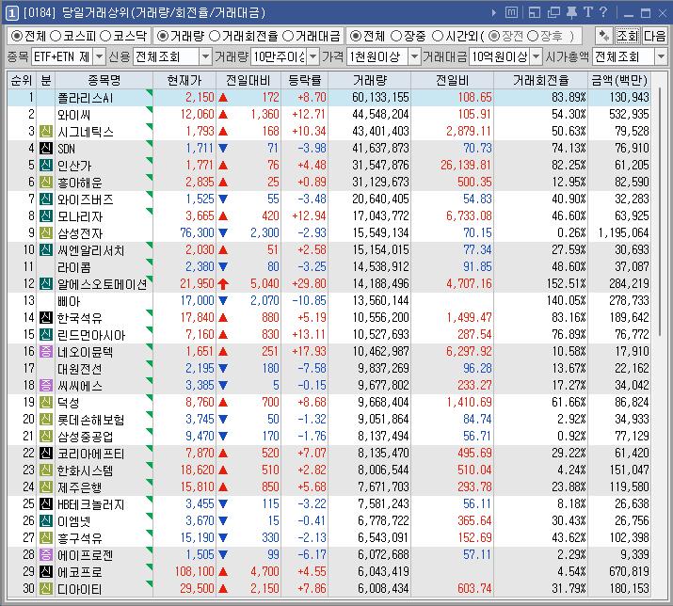Open the 가격 1천원이상 dropdown
Image resolution: width=673 pixels, height=606 pixels.
tap(414, 56)
